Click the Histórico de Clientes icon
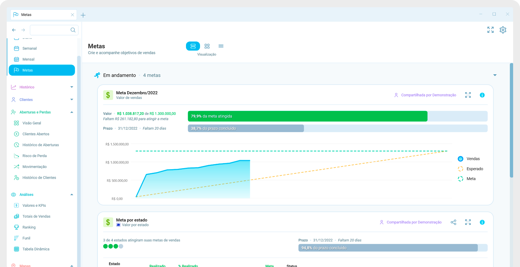The height and width of the screenshot is (267, 520). tap(16, 178)
